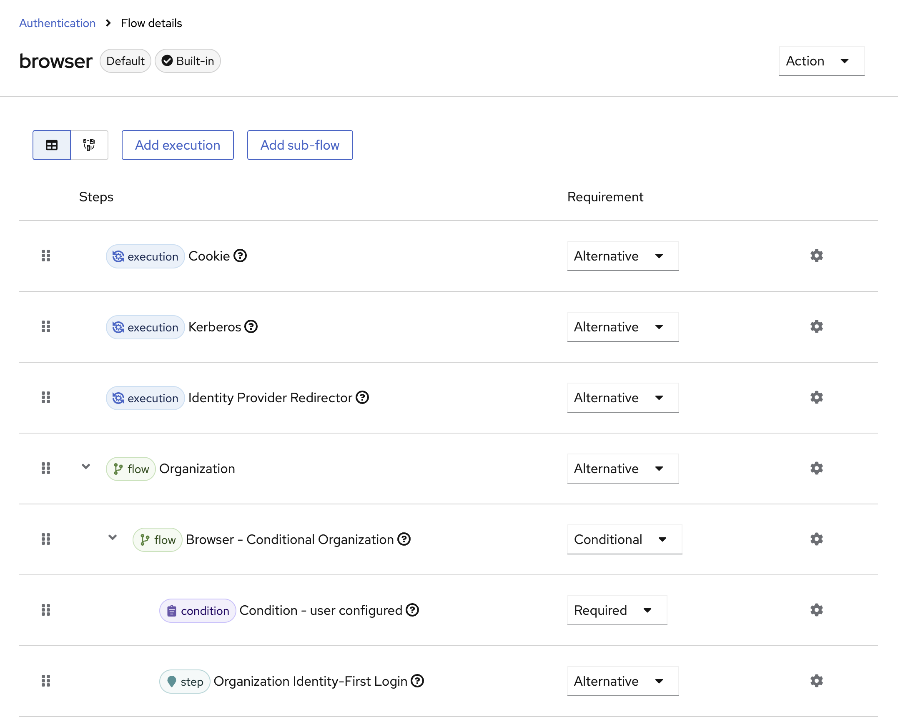The width and height of the screenshot is (898, 717).
Task: Click help icon beside Browser - Conditional Organization
Action: click(404, 539)
